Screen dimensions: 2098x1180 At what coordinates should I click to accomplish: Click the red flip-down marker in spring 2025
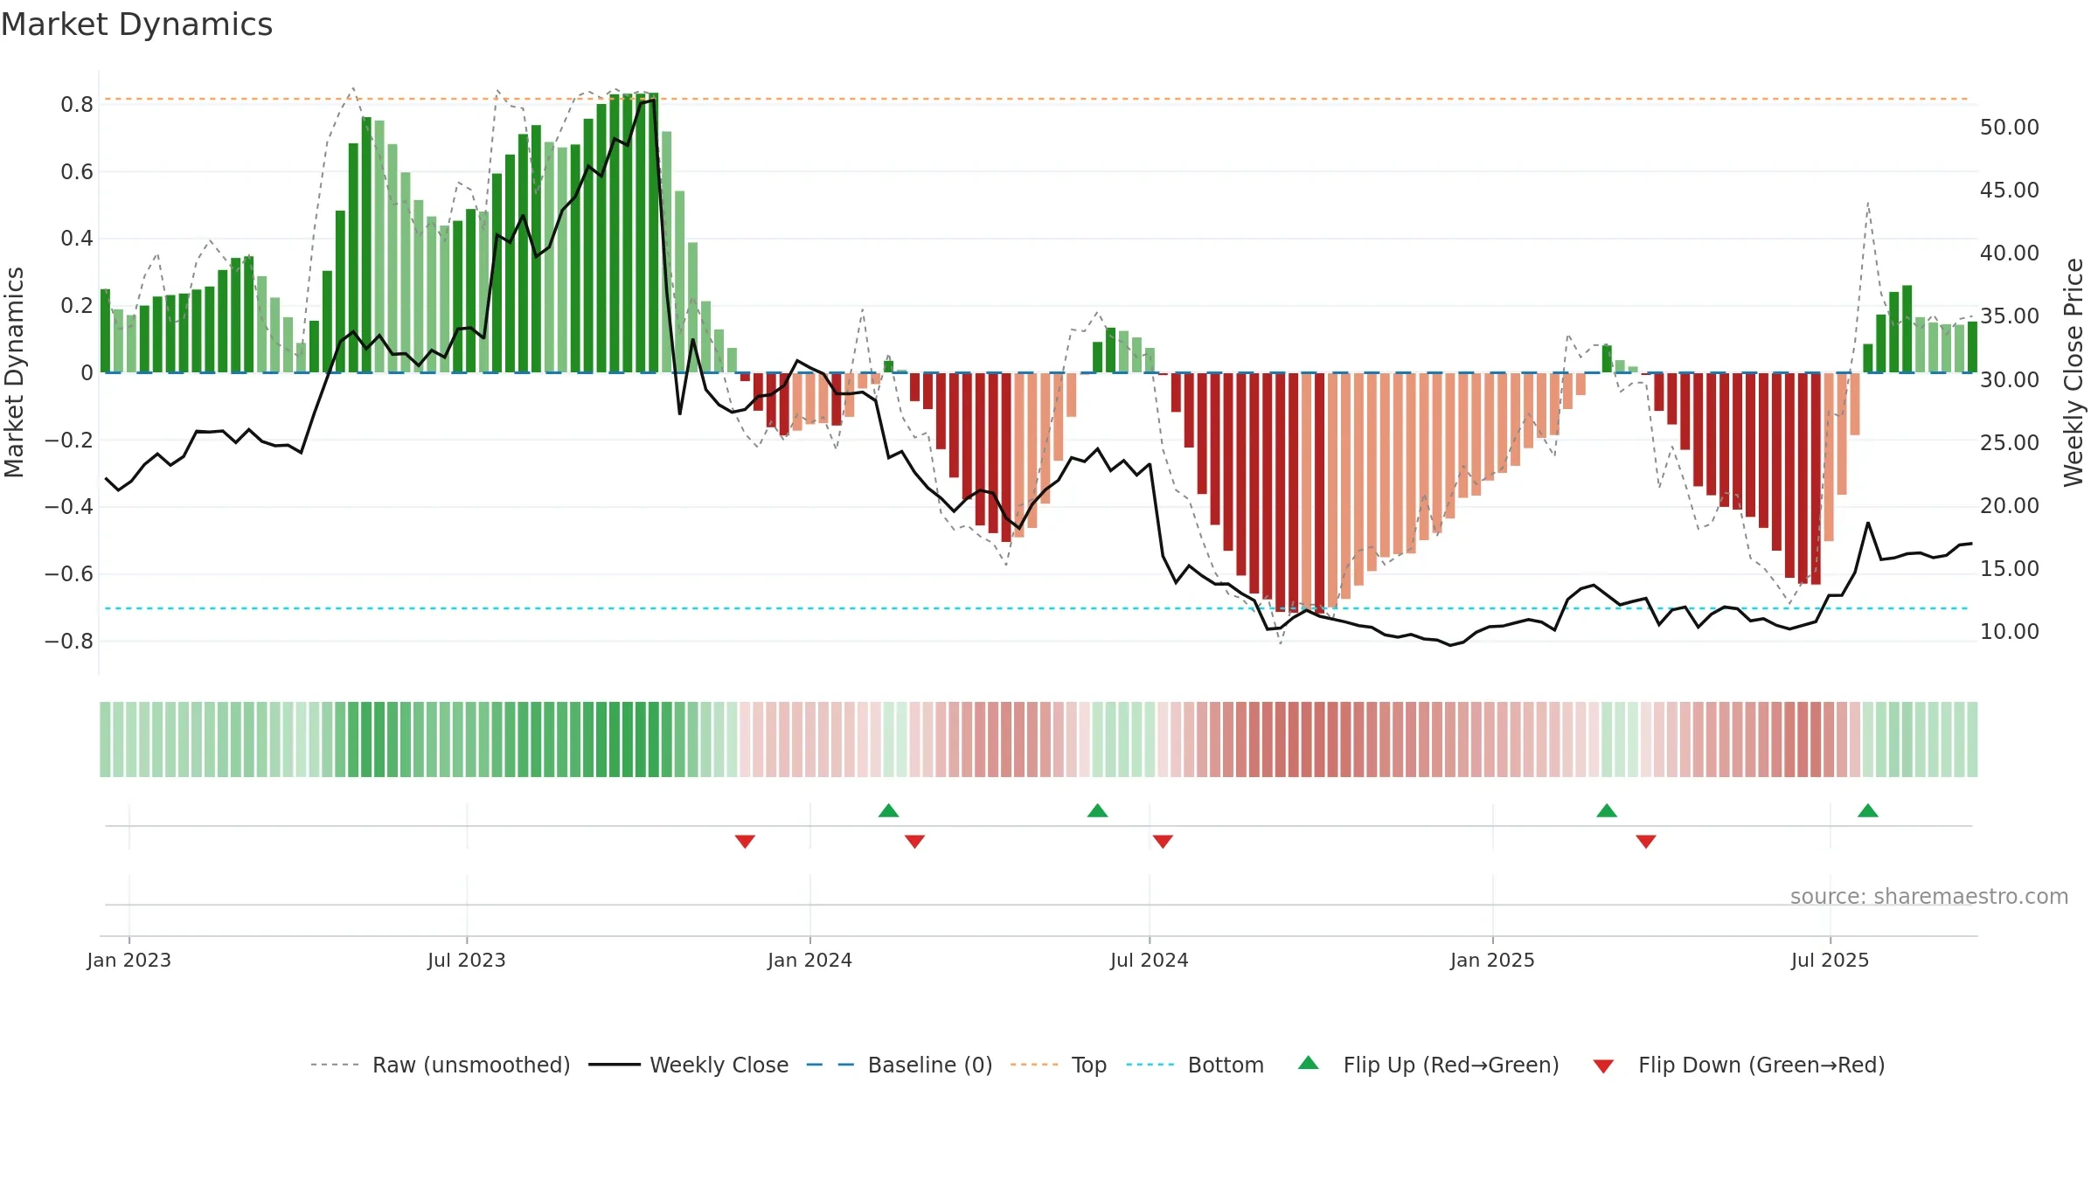[x=1646, y=841]
